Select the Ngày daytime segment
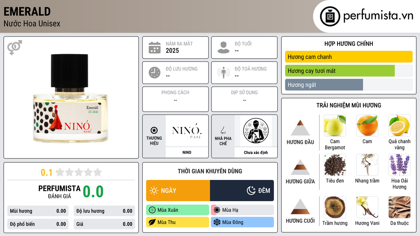 178,191
